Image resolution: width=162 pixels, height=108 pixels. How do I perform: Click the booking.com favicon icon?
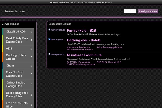click(49, 39)
